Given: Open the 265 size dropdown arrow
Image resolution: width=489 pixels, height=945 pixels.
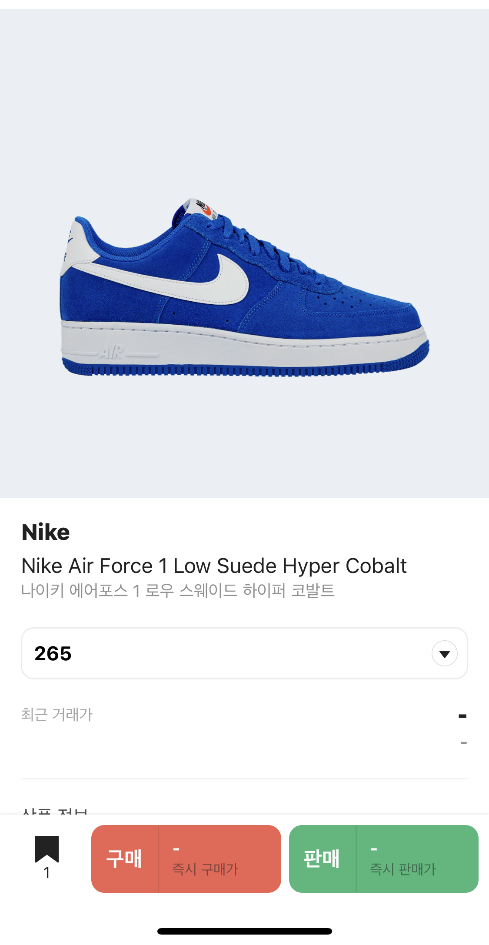Looking at the screenshot, I should (x=444, y=653).
